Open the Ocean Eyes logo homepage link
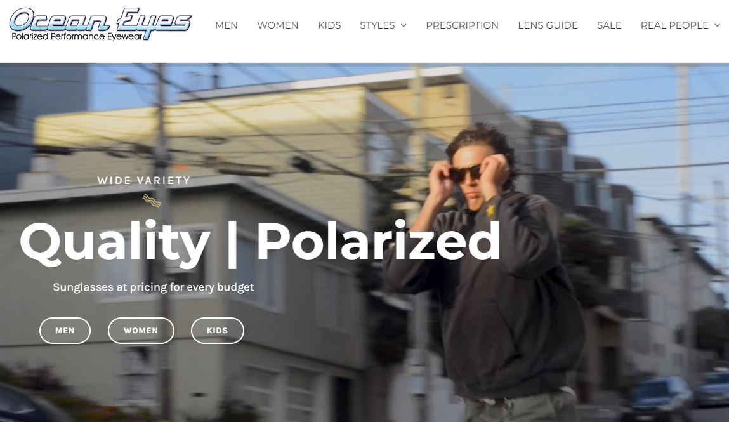 (100, 23)
